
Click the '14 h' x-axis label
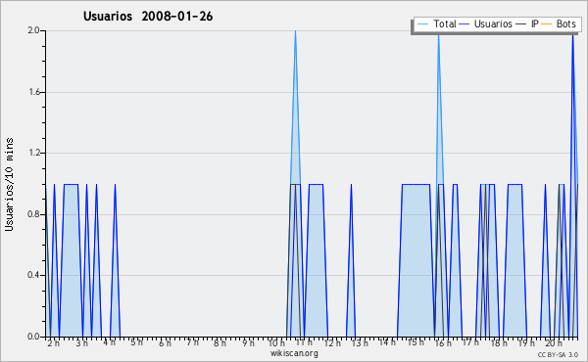coord(387,342)
